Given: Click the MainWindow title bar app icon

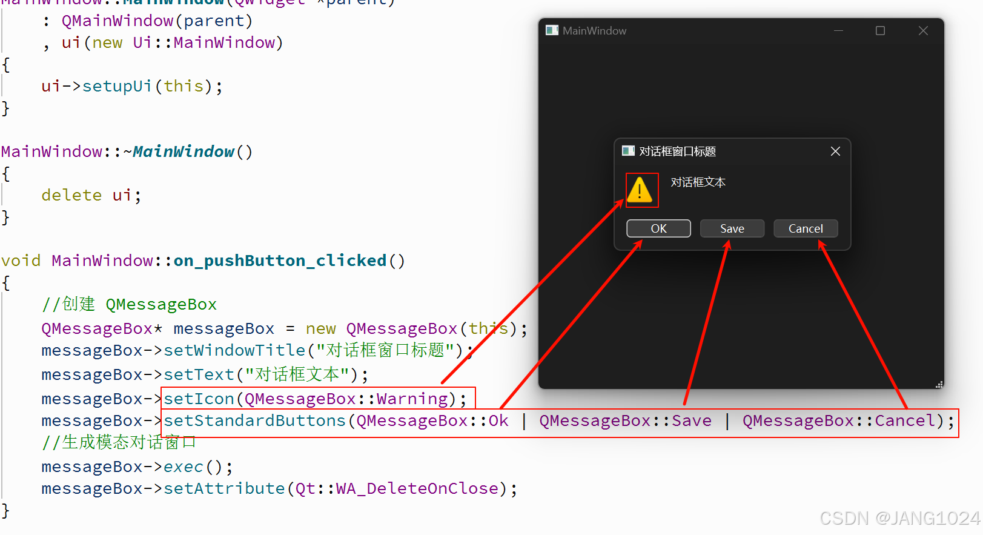Looking at the screenshot, I should [x=552, y=30].
